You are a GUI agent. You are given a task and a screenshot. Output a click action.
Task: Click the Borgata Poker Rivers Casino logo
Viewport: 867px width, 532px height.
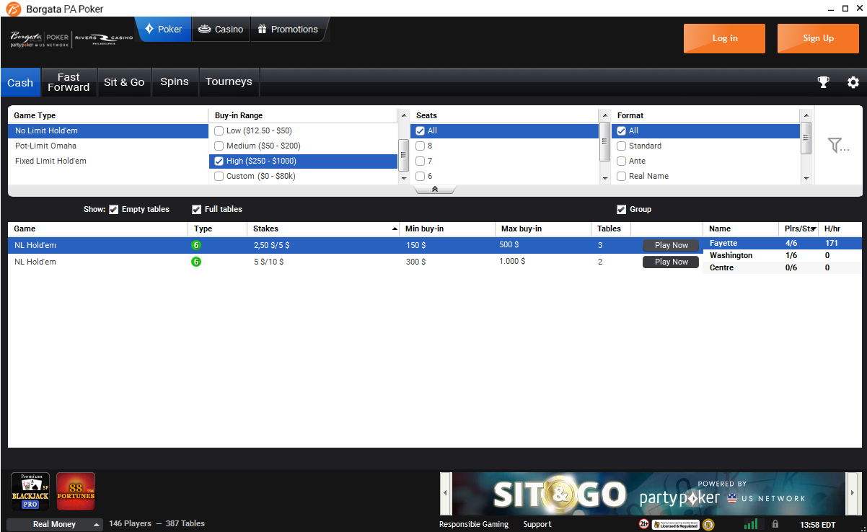click(x=71, y=39)
